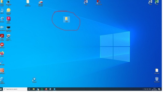Open the notification Action Center
Image resolution: width=163 pixels, height=92 pixels.
tap(159, 89)
